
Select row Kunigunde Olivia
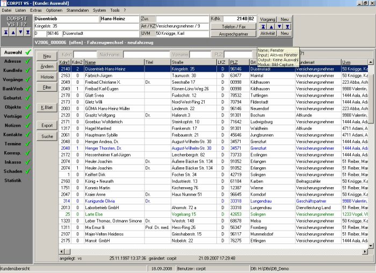pyautogui.click(x=213, y=201)
